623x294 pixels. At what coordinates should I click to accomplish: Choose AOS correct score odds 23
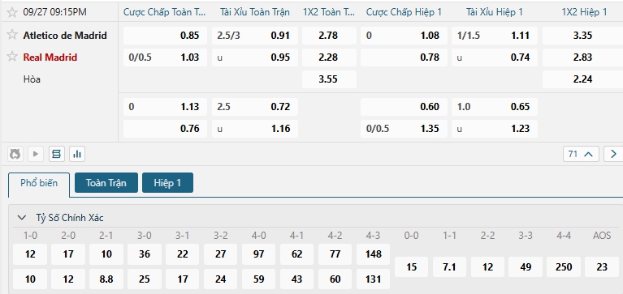point(602,267)
